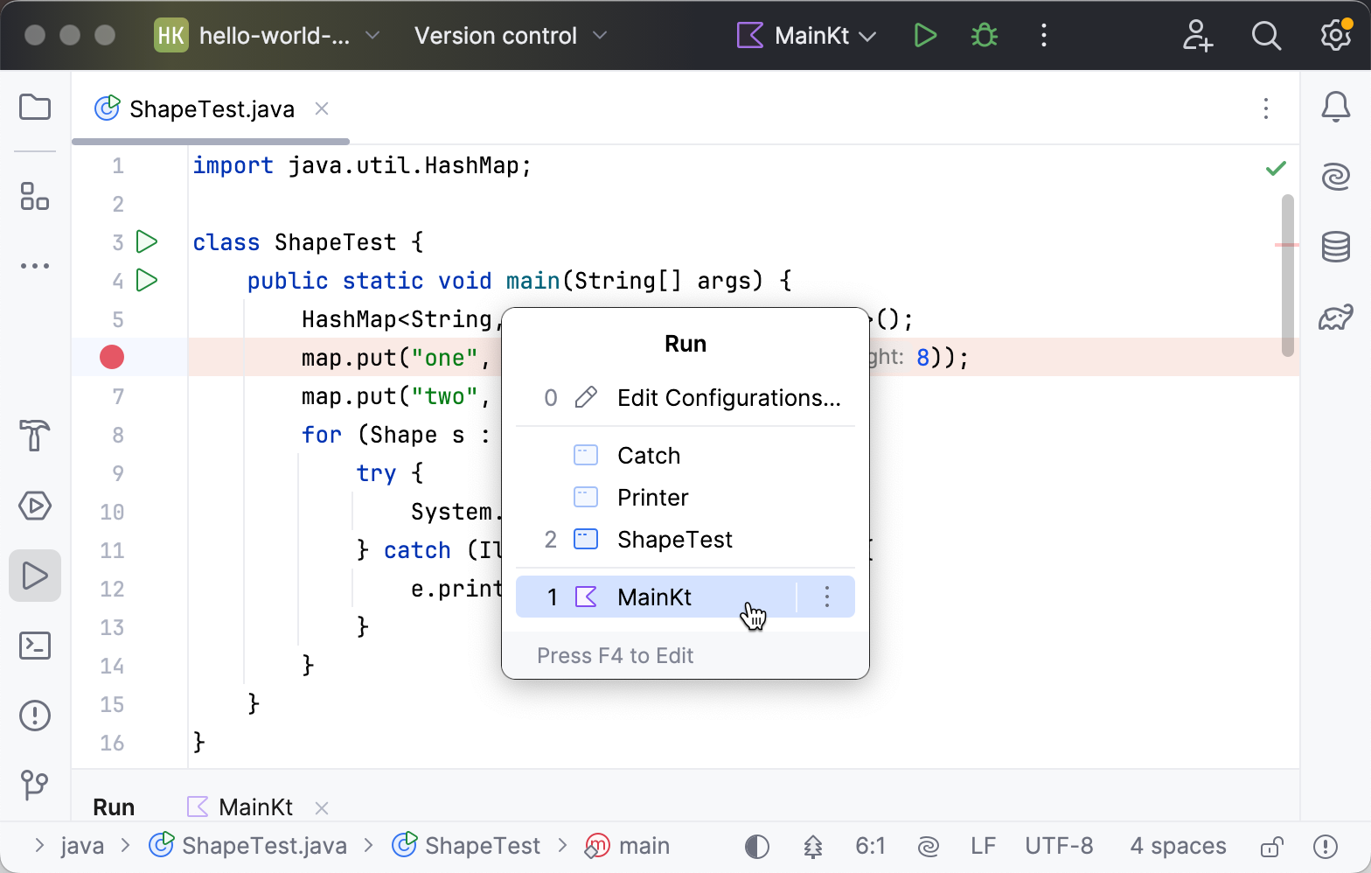Choose ShapeTest configuration in Run popup
The width and height of the screenshot is (1371, 873).
(x=685, y=540)
